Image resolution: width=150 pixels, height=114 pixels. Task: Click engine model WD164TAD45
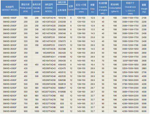pyautogui.click(x=49, y=64)
